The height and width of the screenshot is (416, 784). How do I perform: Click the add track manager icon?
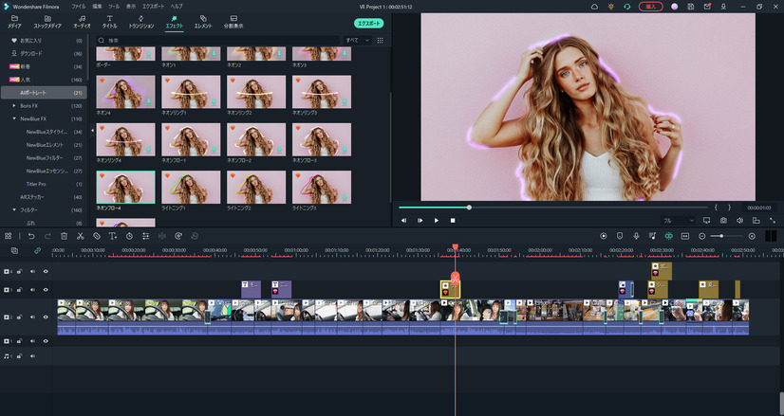point(14,251)
